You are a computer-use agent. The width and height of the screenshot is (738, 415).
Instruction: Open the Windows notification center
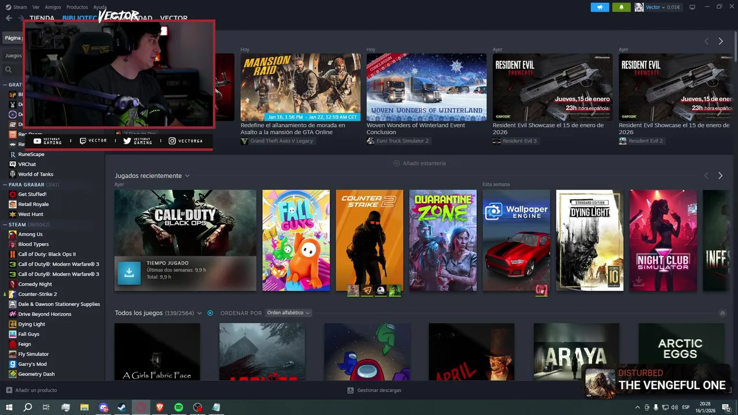pyautogui.click(x=726, y=407)
